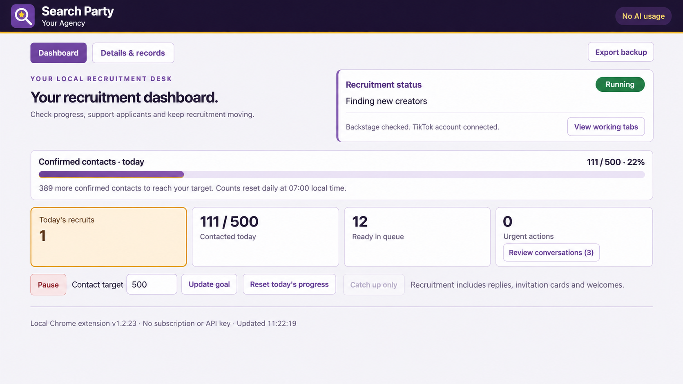Click the Recruitment status heading
The height and width of the screenshot is (384, 683).
click(384, 84)
